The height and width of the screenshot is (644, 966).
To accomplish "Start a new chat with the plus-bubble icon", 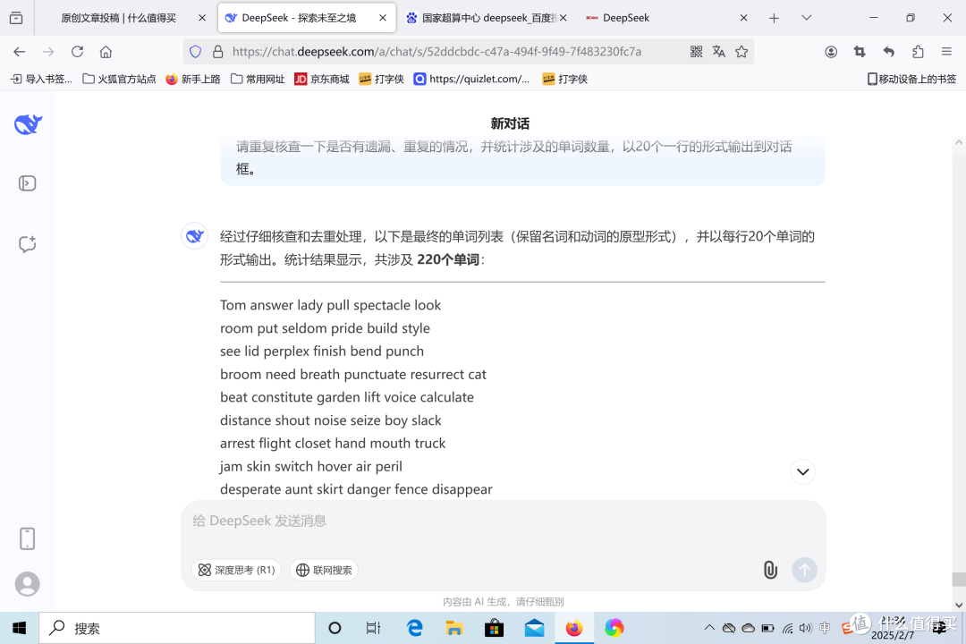I will (x=27, y=244).
